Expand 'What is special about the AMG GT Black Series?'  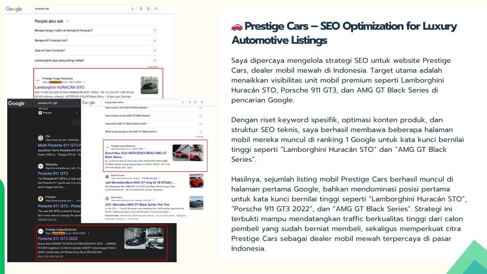click(154, 132)
